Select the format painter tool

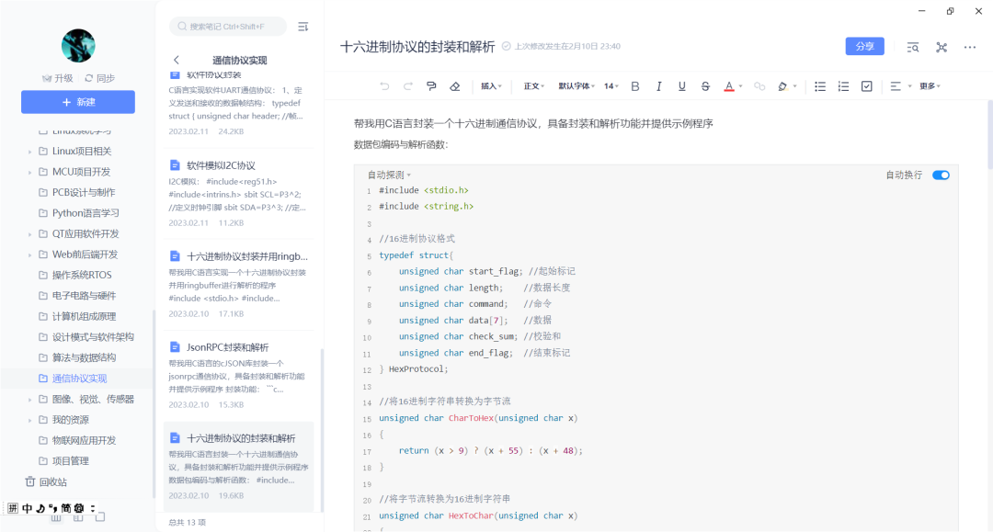coord(431,86)
